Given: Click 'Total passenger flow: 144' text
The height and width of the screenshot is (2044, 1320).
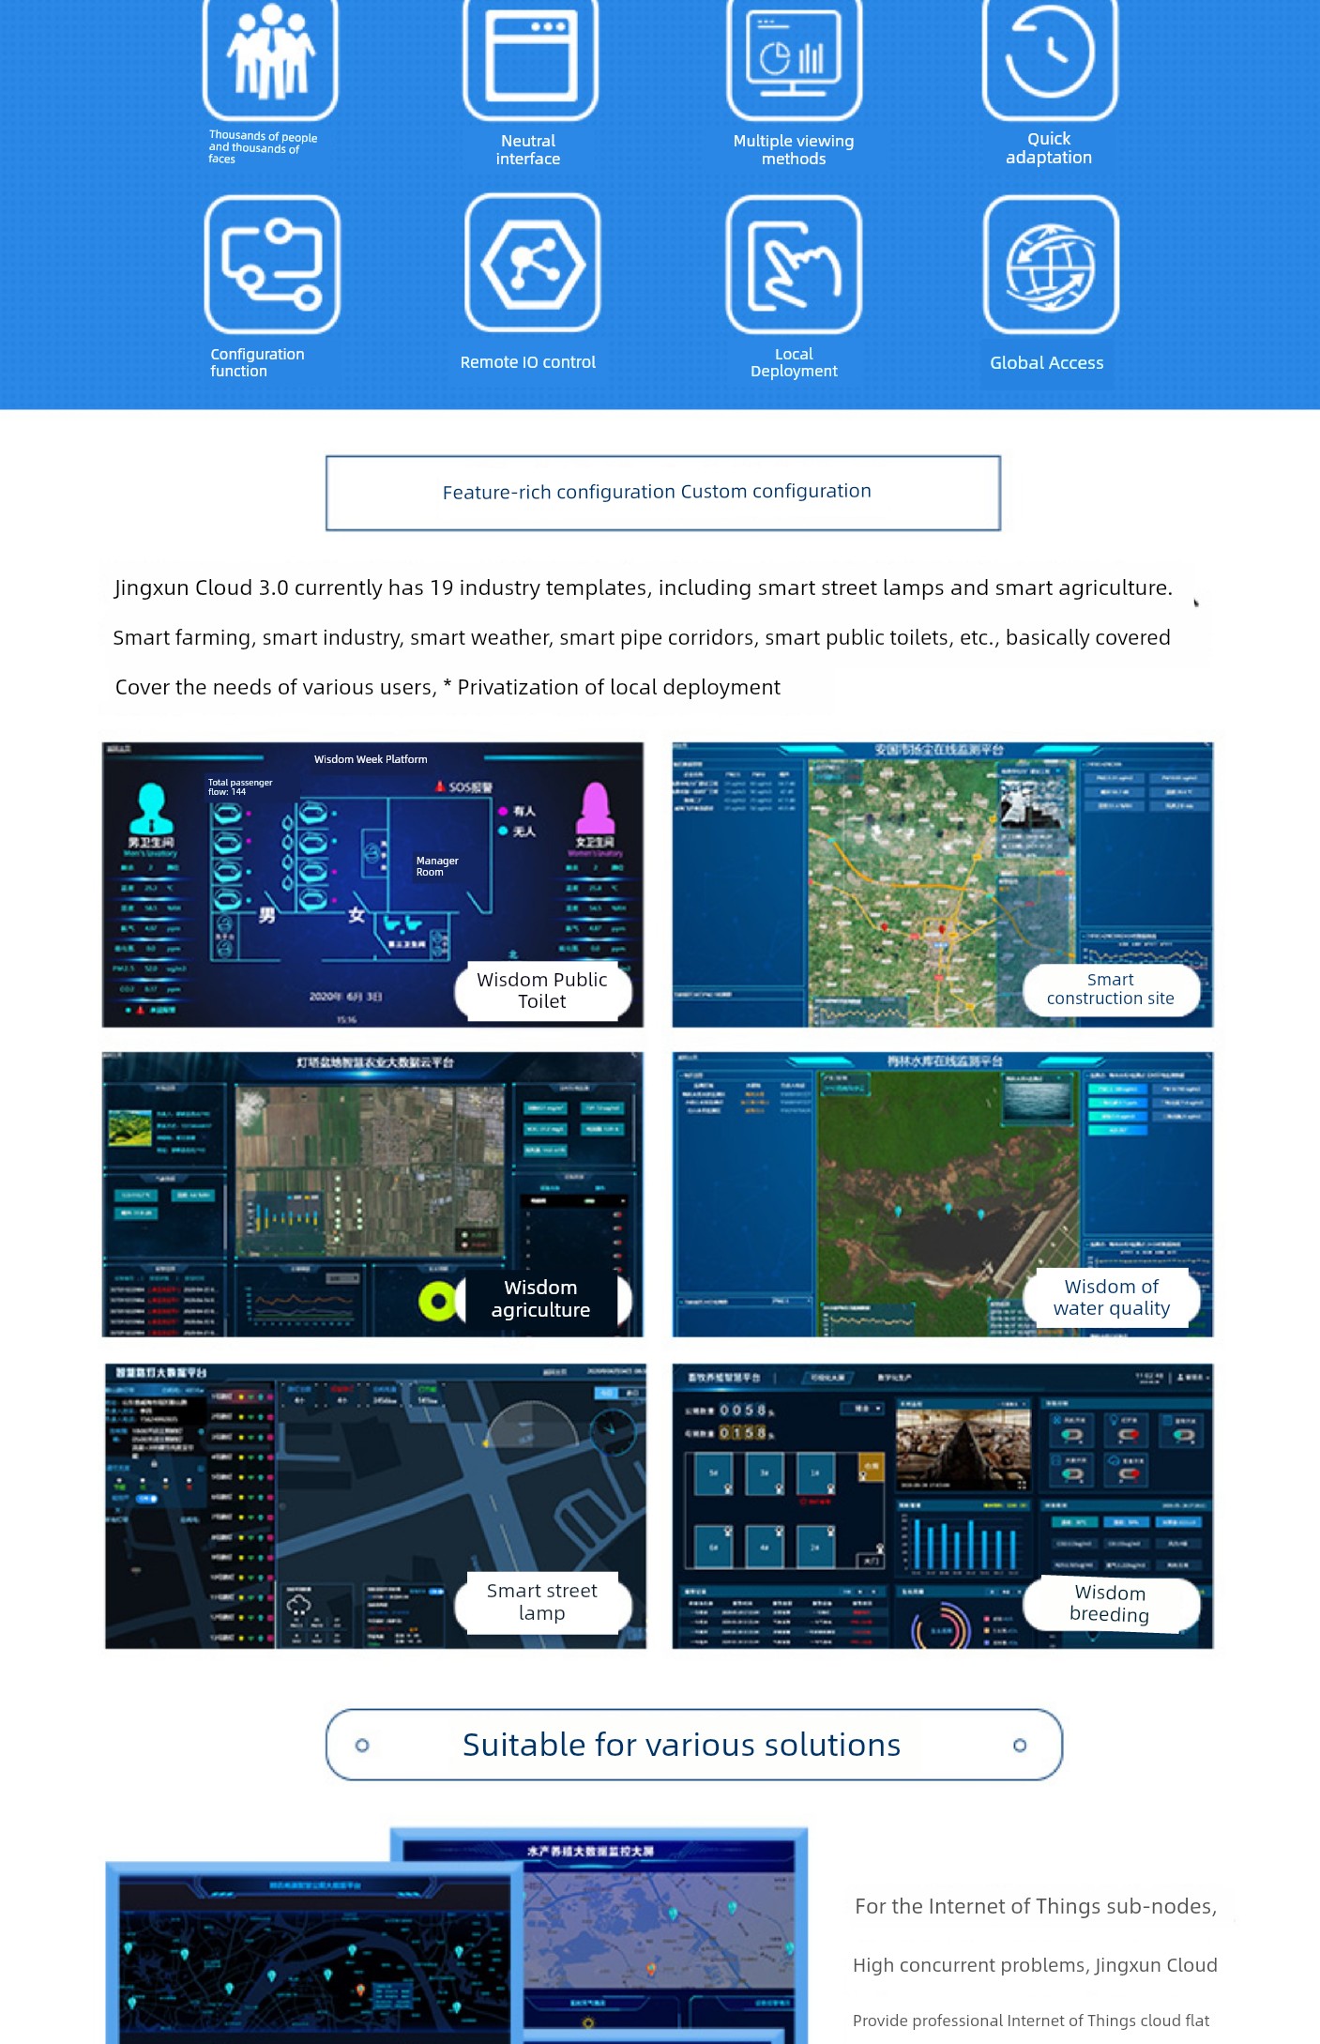Looking at the screenshot, I should coord(240,786).
